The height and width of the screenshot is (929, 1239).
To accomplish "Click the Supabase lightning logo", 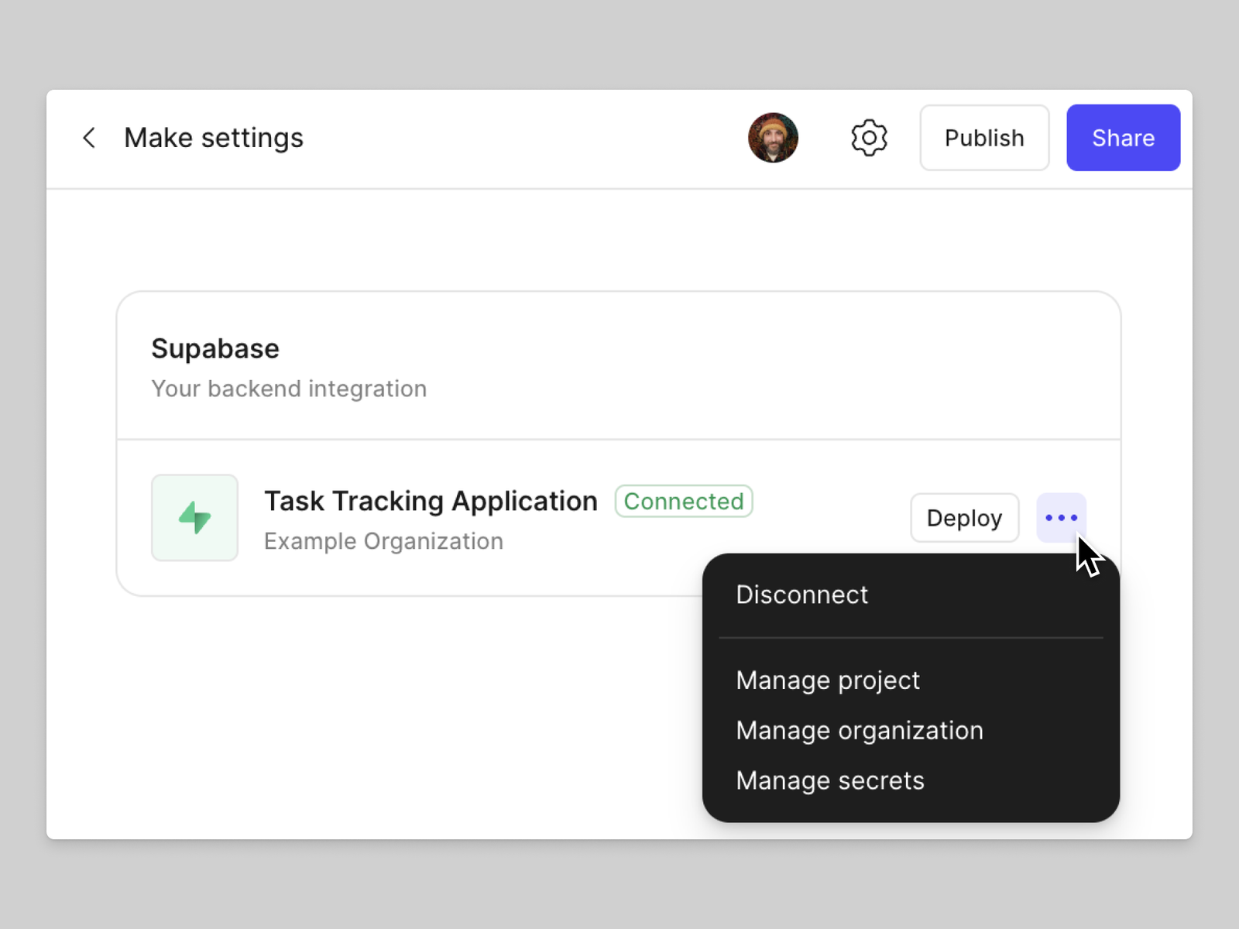I will tap(194, 518).
